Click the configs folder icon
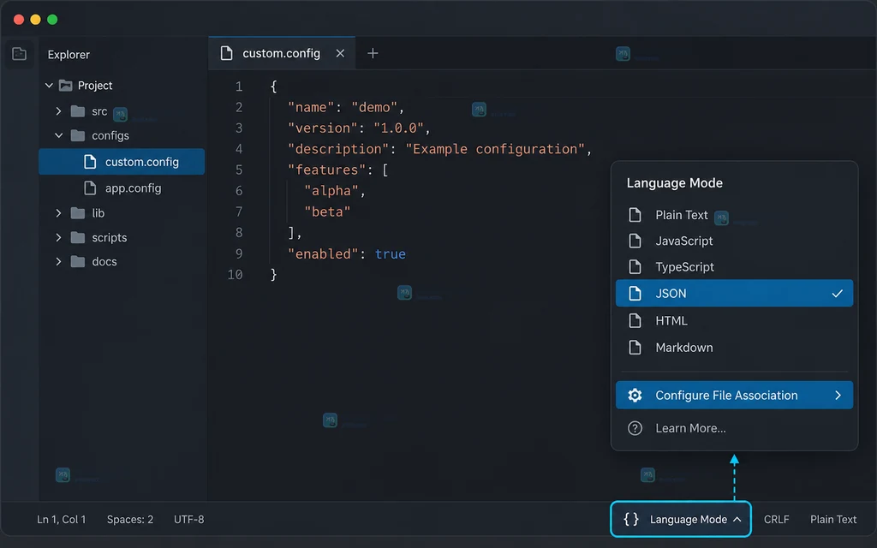The image size is (877, 548). coord(78,135)
